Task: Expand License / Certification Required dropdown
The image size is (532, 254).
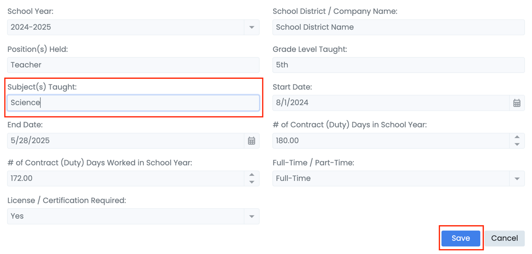Action: (252, 216)
